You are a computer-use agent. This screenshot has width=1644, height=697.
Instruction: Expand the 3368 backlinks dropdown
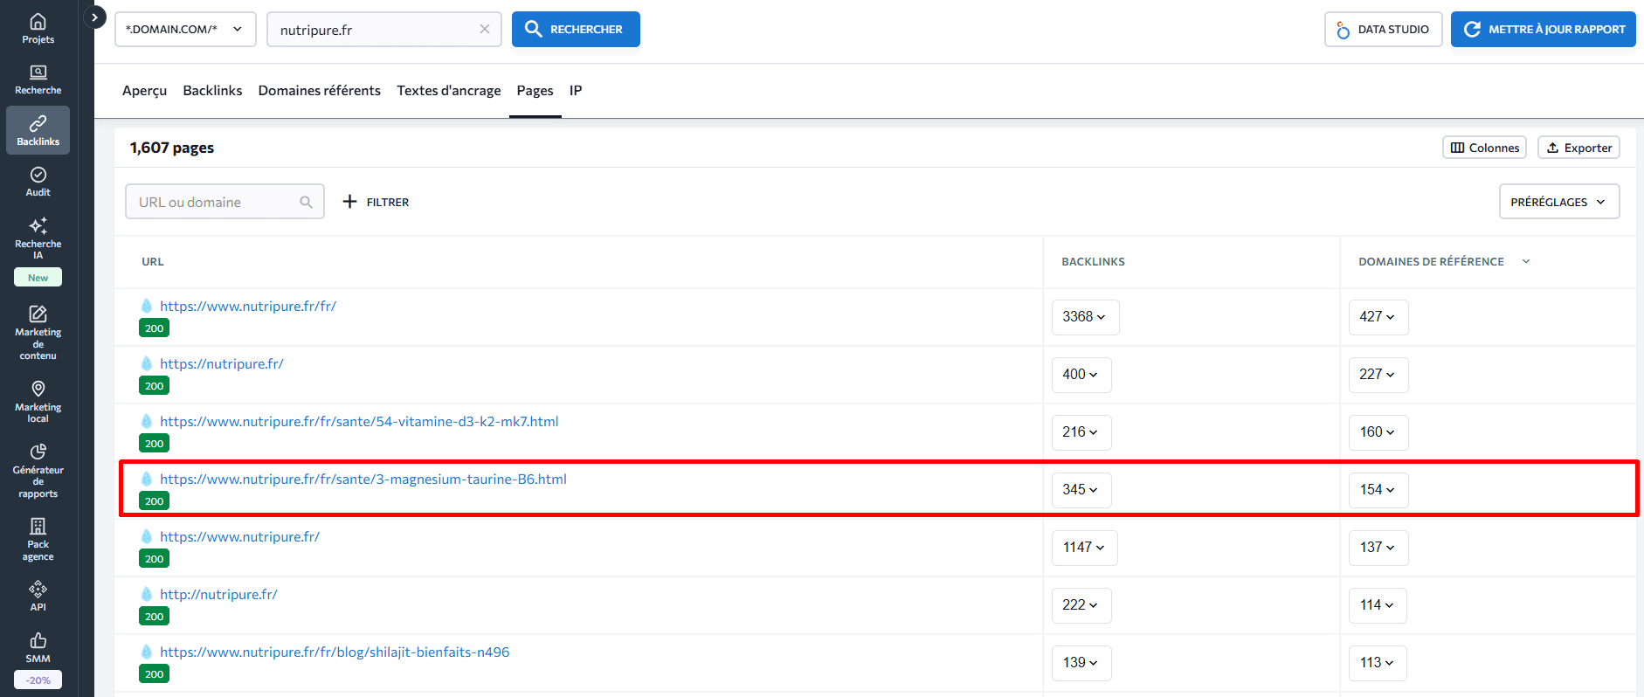(x=1085, y=317)
